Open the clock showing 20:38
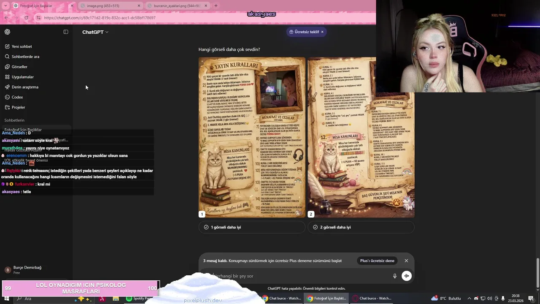This screenshot has height=304, width=540. pyautogui.click(x=515, y=299)
